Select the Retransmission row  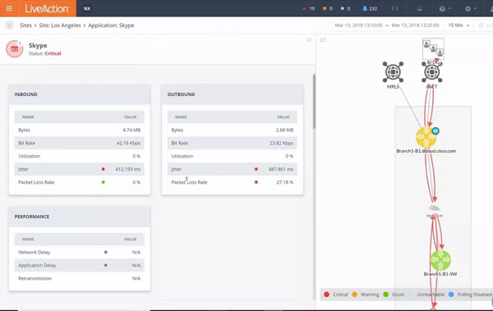pos(79,278)
